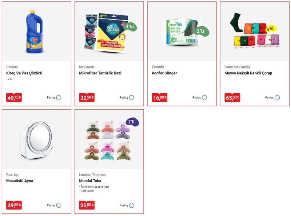291x216 pixels.
Task: Click the Konfor Sünger product title
Action: (x=164, y=73)
